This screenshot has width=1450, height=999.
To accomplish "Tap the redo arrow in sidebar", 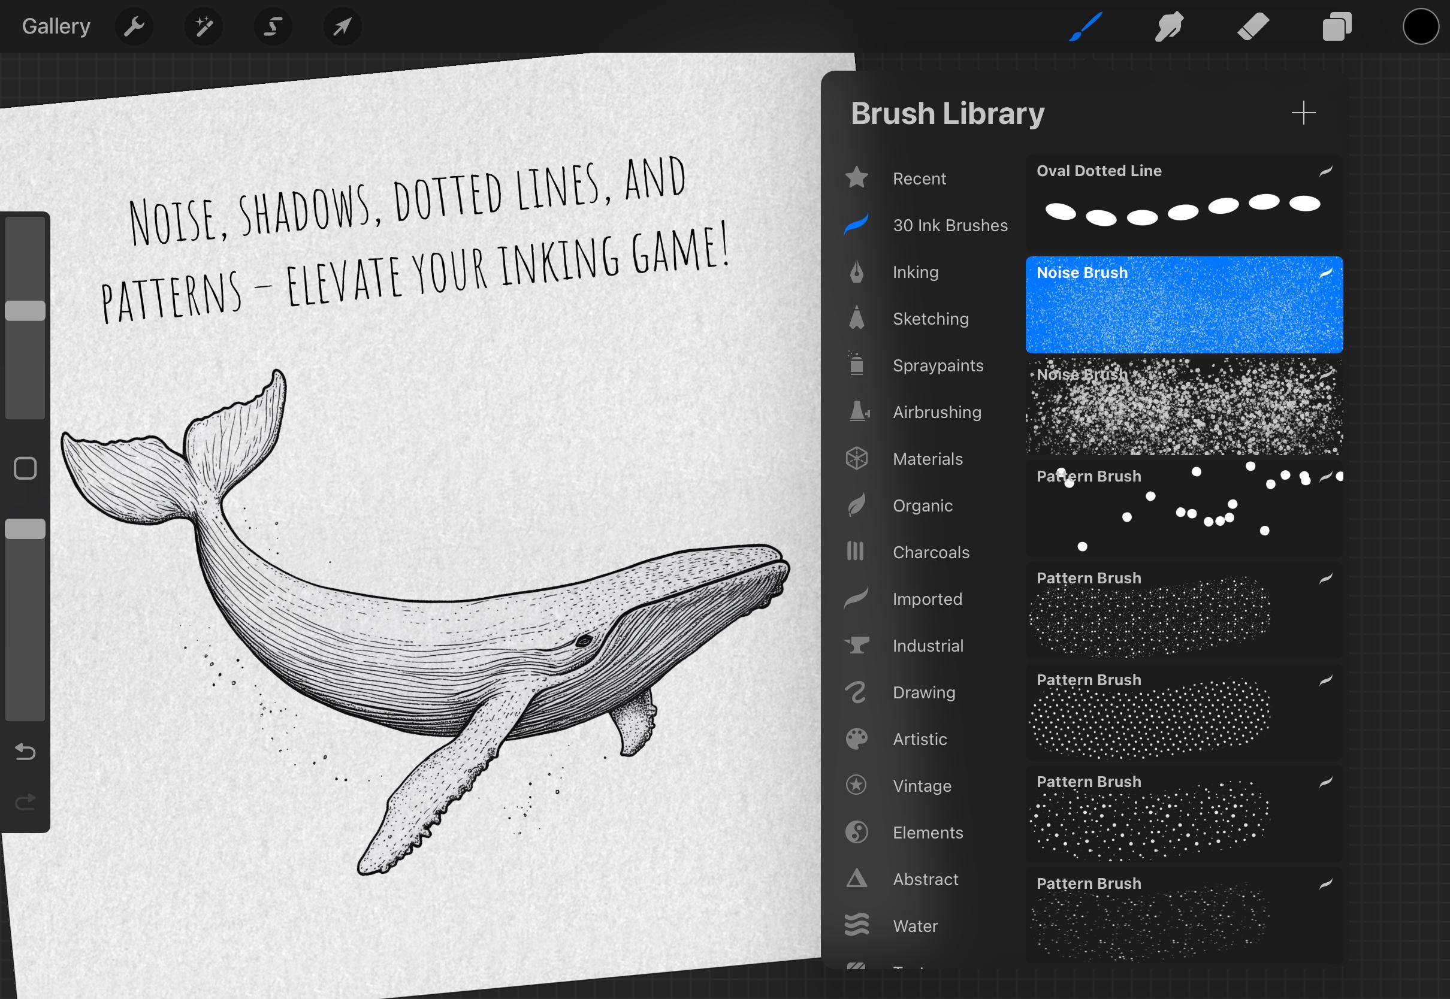I will [25, 802].
